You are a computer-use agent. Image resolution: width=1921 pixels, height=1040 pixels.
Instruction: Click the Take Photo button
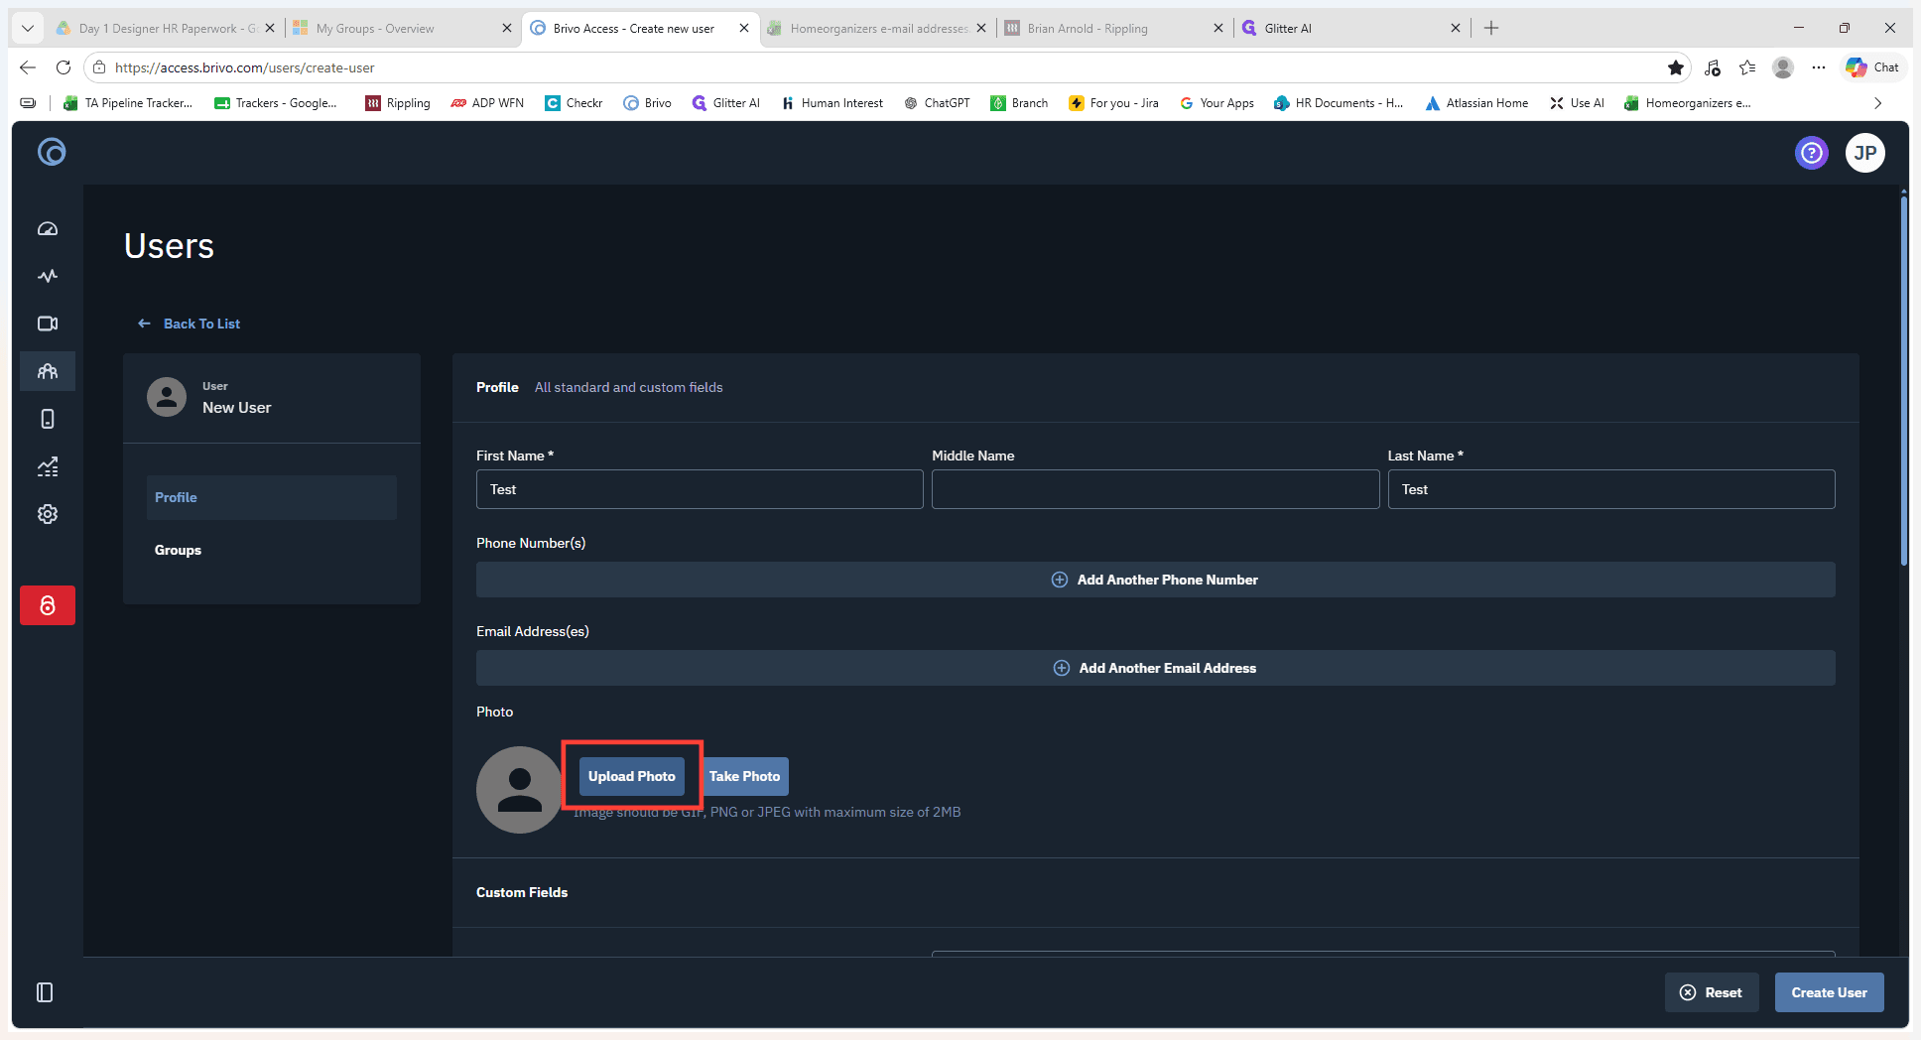tap(745, 776)
